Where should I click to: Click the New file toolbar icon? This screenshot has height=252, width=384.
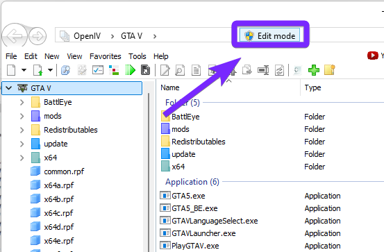[x=11, y=70]
